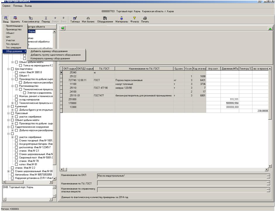This screenshot has width=275, height=211.
Task: Click the Классификатор toolbar icon
Action: click(x=31, y=18)
